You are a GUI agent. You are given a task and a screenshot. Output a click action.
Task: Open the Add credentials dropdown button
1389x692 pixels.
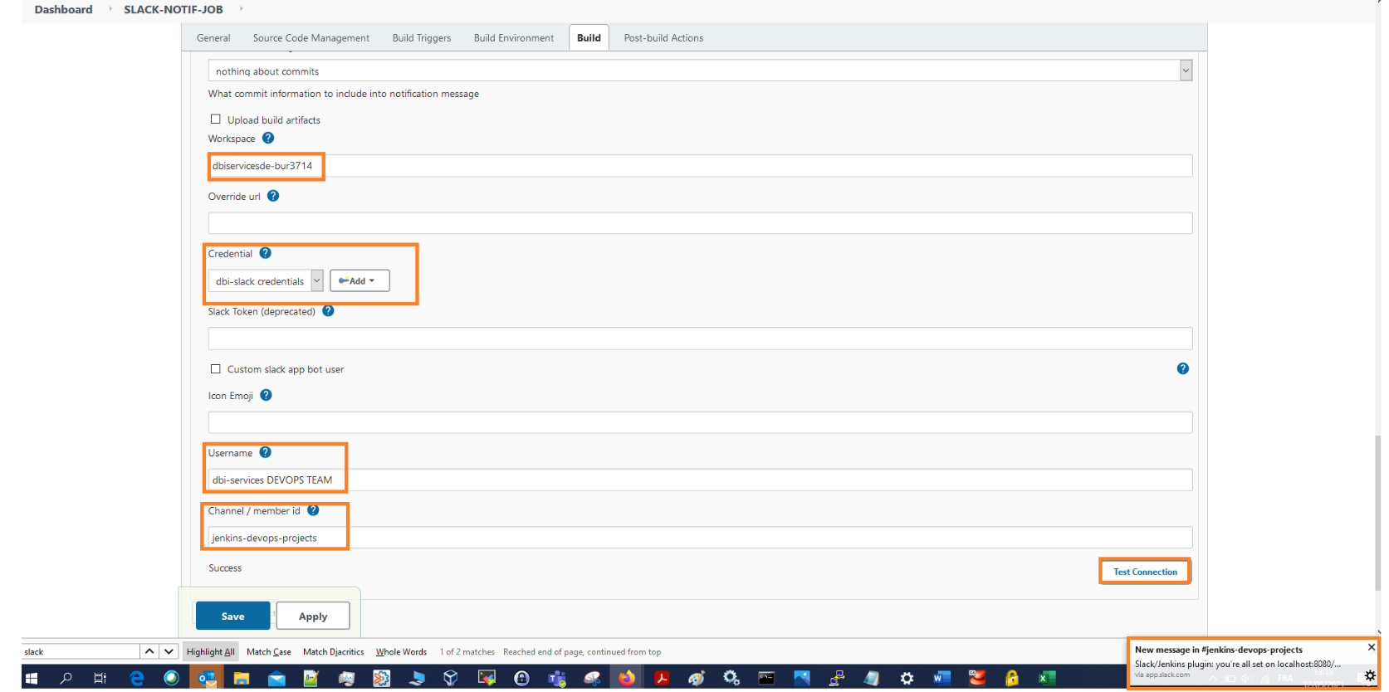[x=359, y=281]
